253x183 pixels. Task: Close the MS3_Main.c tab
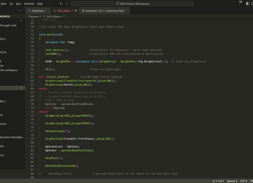click(x=76, y=11)
